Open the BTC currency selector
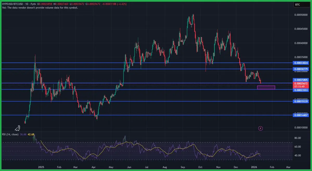The width and height of the screenshot is (312, 171). click(302, 5)
